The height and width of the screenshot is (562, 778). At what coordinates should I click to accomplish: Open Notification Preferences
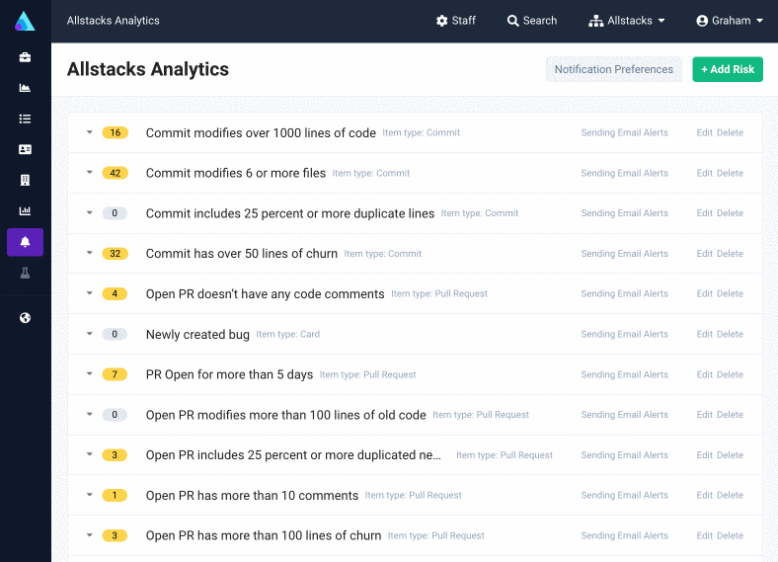click(613, 69)
